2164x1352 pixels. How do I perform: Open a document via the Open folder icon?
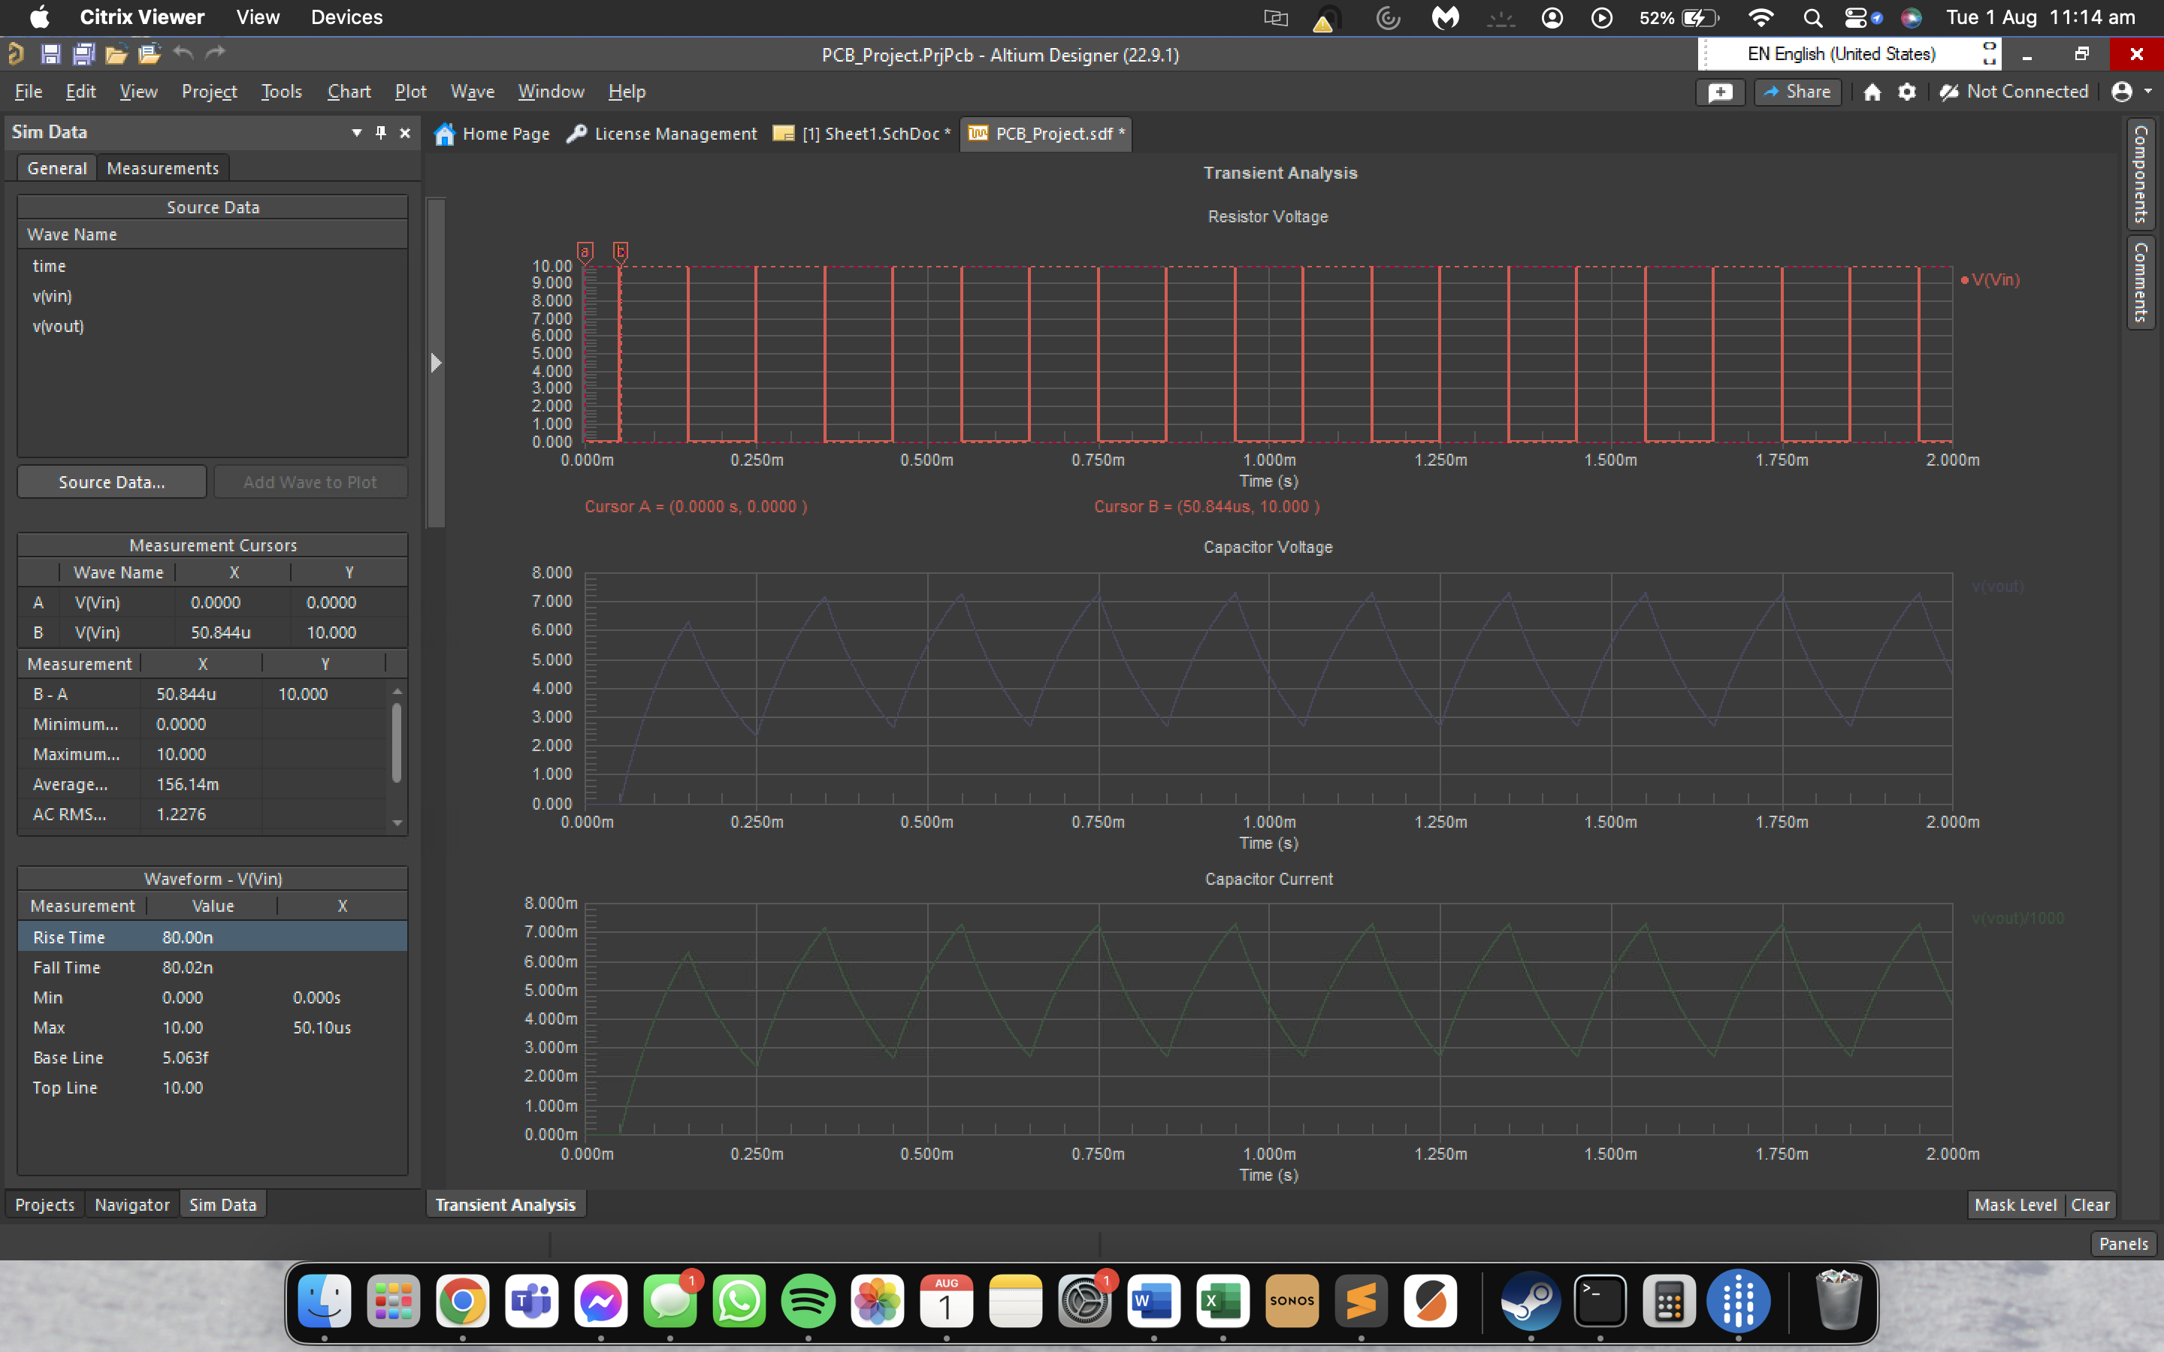116,53
